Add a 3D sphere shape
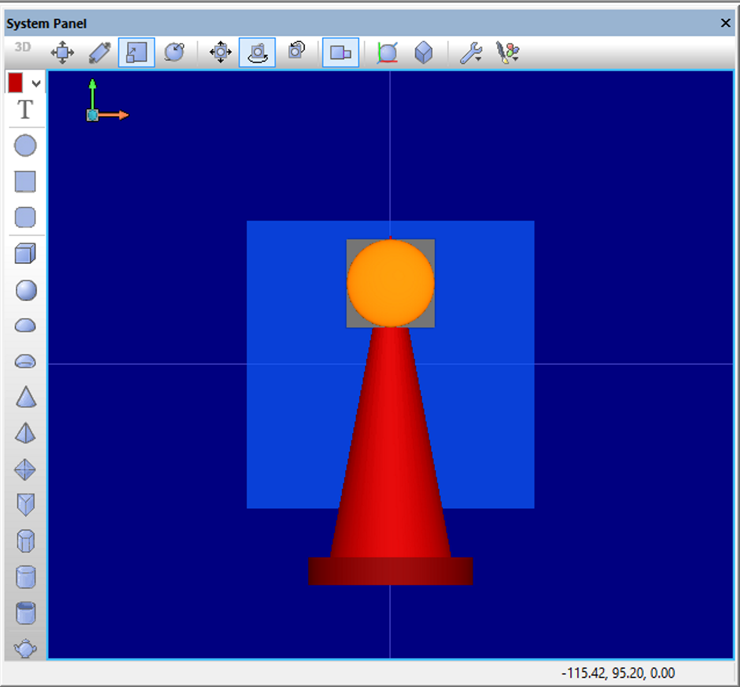The width and height of the screenshot is (740, 687). pyautogui.click(x=26, y=290)
